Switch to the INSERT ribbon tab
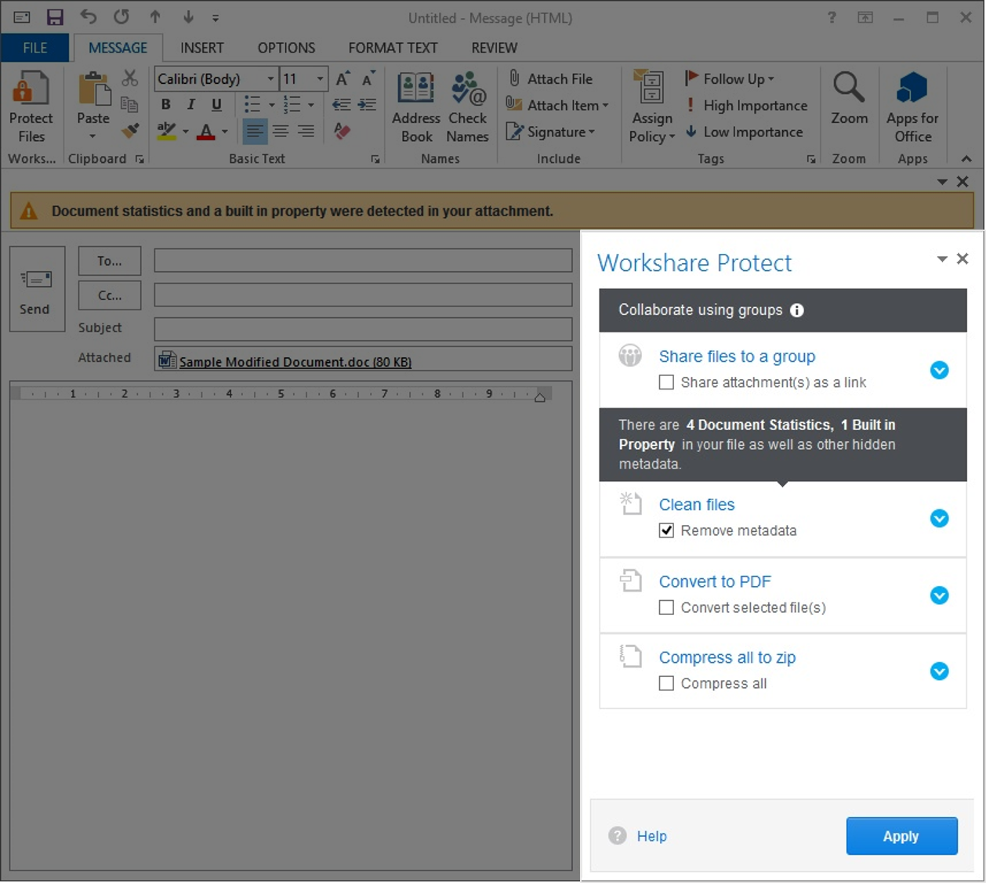The height and width of the screenshot is (883, 986). pyautogui.click(x=201, y=48)
